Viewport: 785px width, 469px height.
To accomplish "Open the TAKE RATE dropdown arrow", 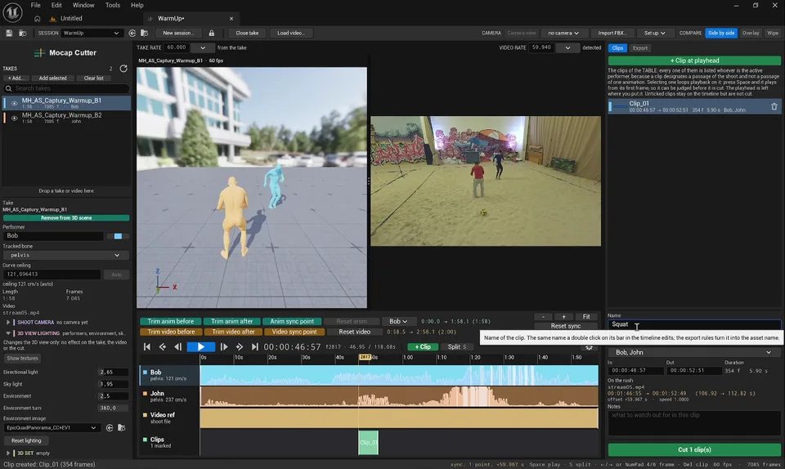I will click(203, 48).
